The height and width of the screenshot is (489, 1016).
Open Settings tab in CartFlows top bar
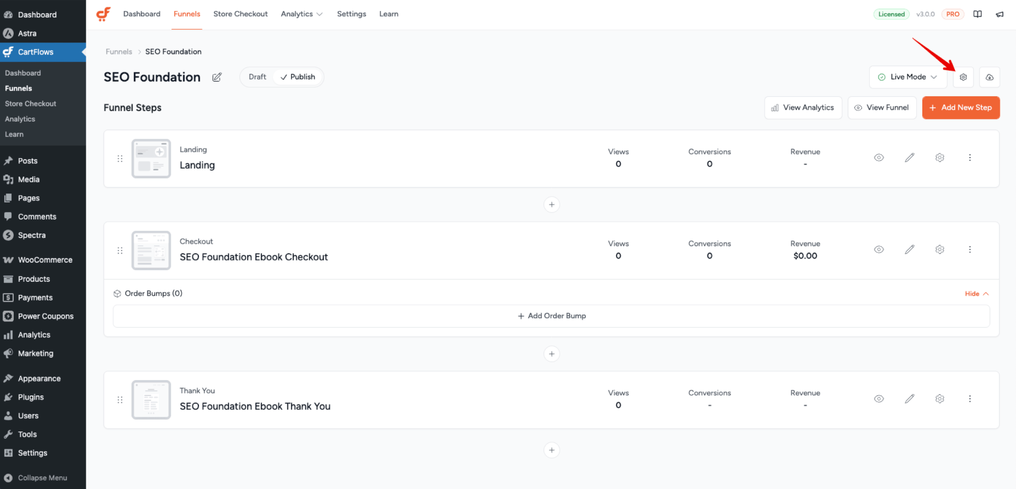point(351,14)
